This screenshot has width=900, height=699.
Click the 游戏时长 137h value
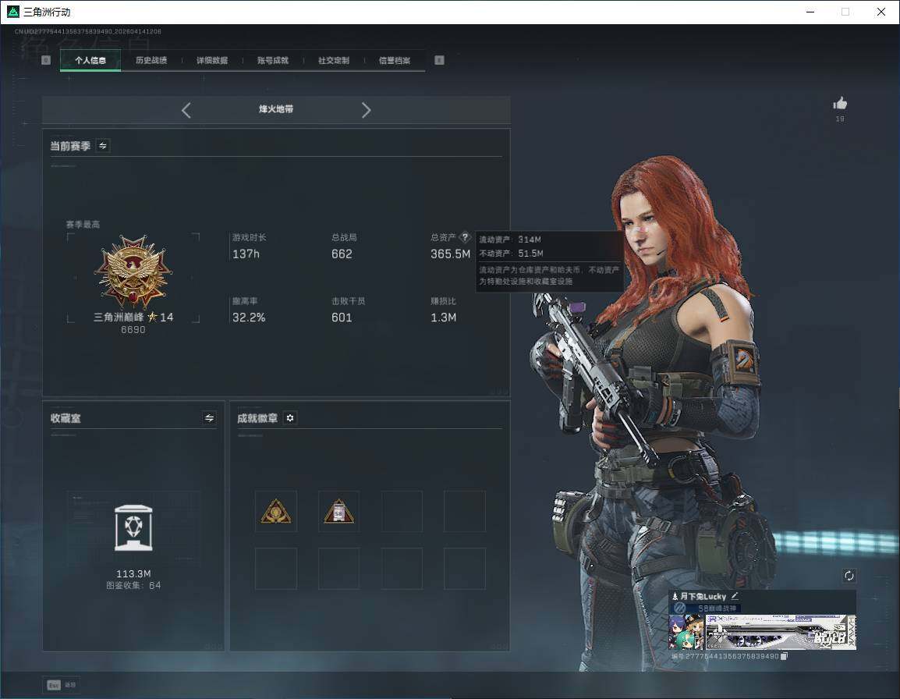pos(246,254)
